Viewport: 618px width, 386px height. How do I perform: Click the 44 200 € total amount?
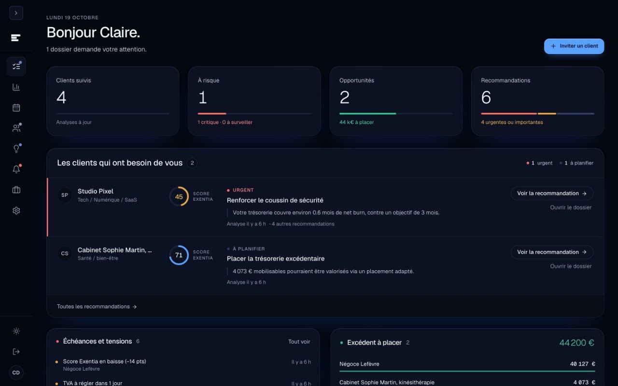point(576,343)
